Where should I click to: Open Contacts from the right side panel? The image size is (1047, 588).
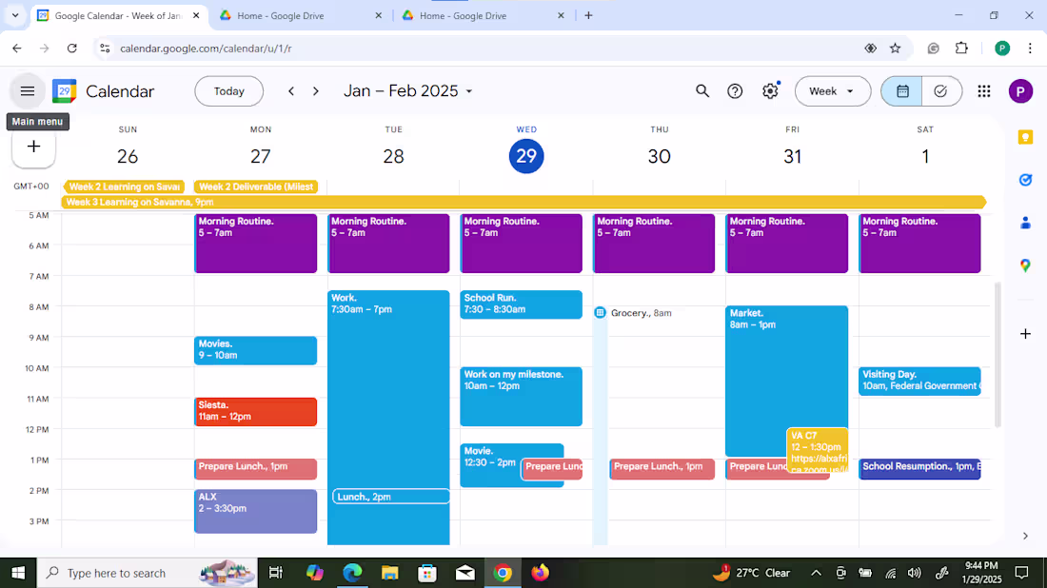(1024, 222)
